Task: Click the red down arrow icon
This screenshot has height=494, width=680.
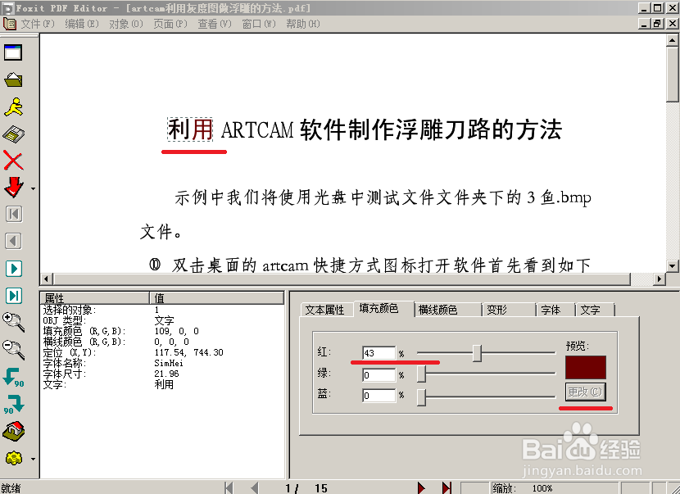Action: (x=13, y=188)
